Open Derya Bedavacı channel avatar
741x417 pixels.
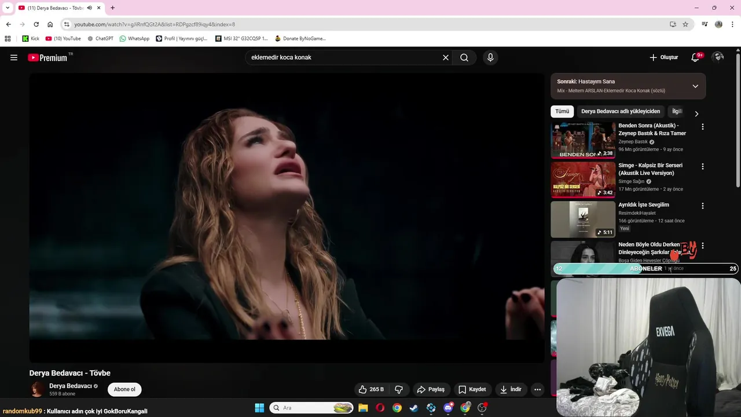tap(38, 389)
